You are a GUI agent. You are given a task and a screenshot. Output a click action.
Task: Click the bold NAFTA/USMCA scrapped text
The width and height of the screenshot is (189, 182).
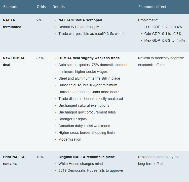click(80, 20)
